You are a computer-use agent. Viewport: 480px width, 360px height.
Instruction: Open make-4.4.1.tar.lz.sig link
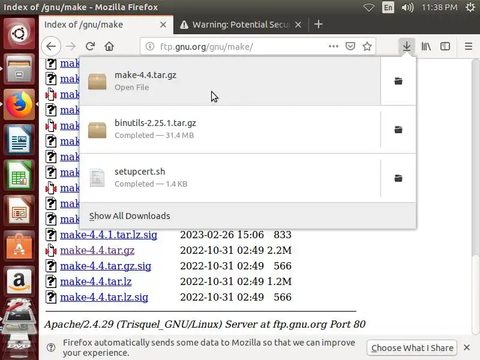[109, 235]
